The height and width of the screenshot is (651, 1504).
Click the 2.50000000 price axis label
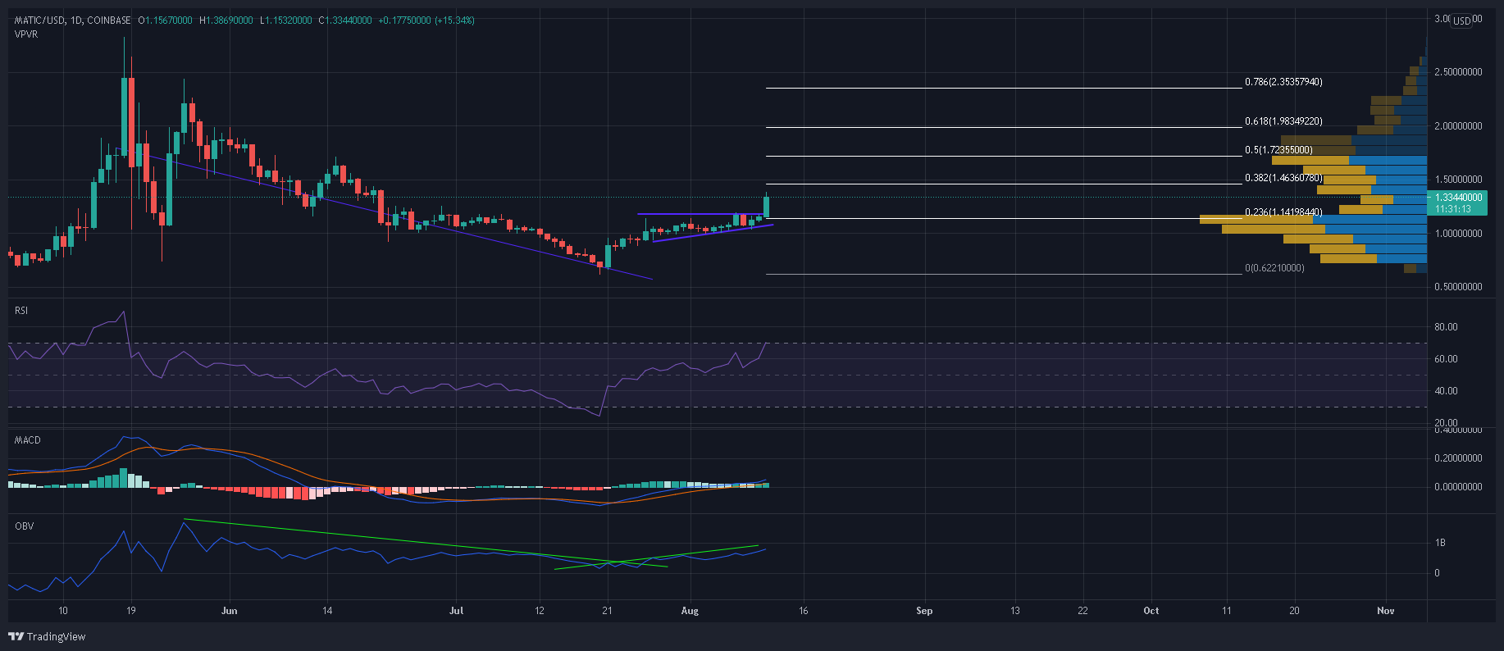pos(1458,72)
